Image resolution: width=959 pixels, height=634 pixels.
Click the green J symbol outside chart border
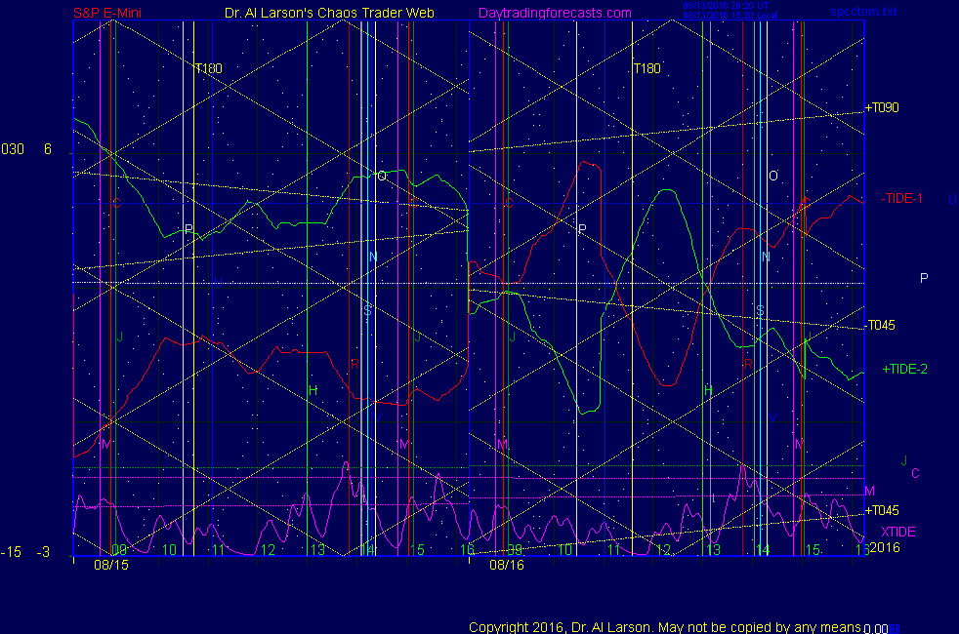[904, 460]
